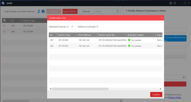191x102 pixels.
Task: Click the Unbind button
Action: (x=54, y=11)
